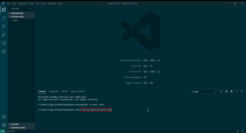The image size is (246, 133).
Task: Open the feedback icon in status bar
Action: (238, 131)
